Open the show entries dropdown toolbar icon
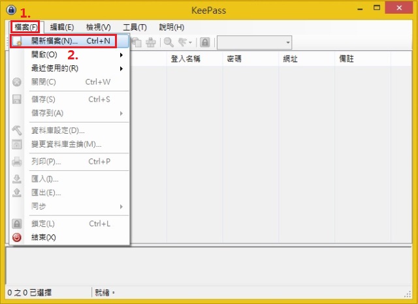The height and width of the screenshot is (304, 418). (x=185, y=42)
